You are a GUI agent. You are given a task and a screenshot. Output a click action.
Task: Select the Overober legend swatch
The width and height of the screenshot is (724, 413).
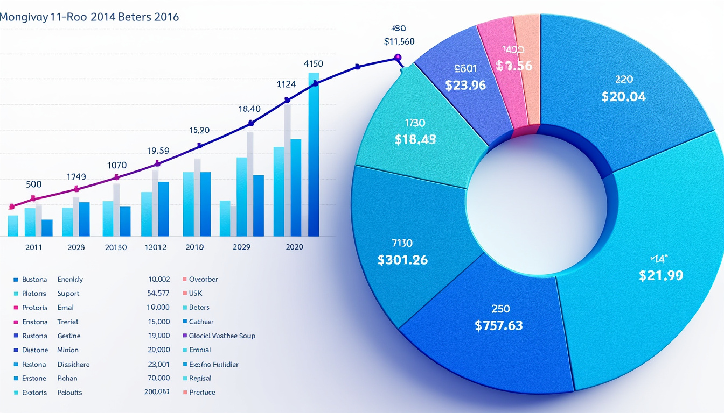tap(184, 280)
